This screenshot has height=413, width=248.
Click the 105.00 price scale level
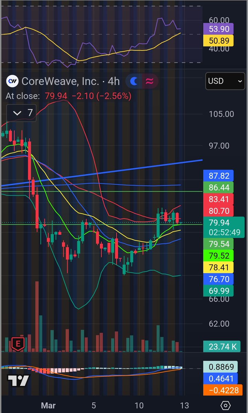[x=221, y=114]
